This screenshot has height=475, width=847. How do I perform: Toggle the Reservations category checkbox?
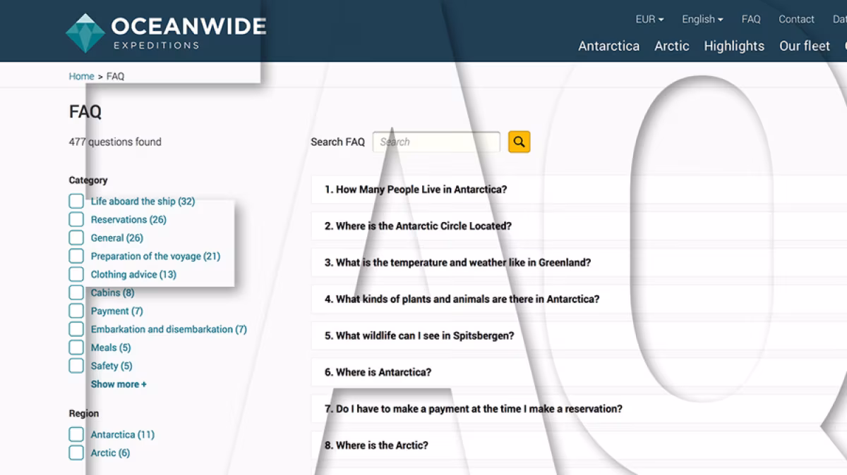(x=76, y=220)
